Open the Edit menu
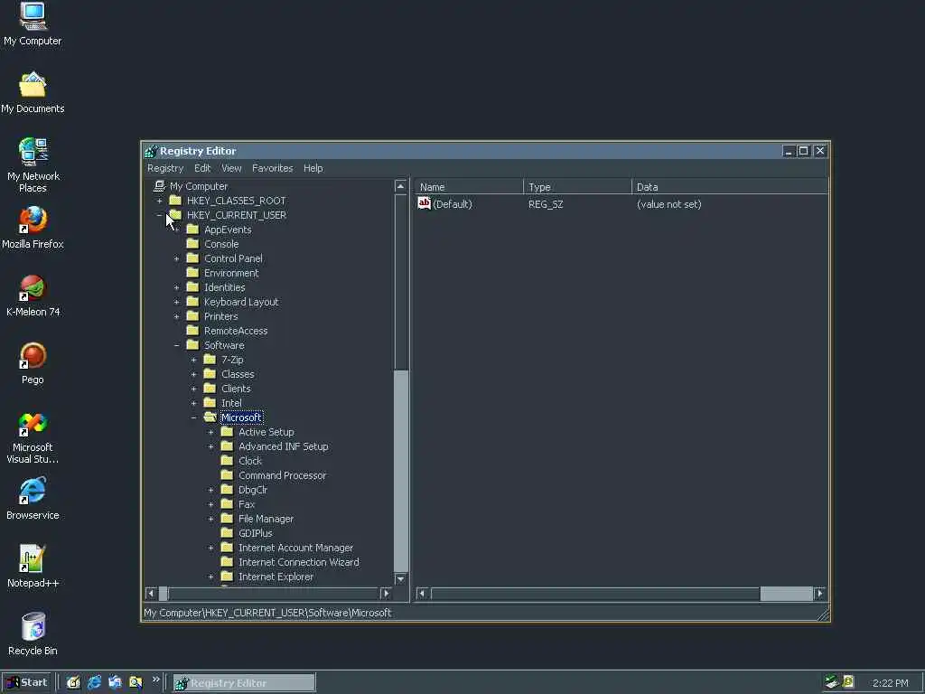 (x=202, y=168)
